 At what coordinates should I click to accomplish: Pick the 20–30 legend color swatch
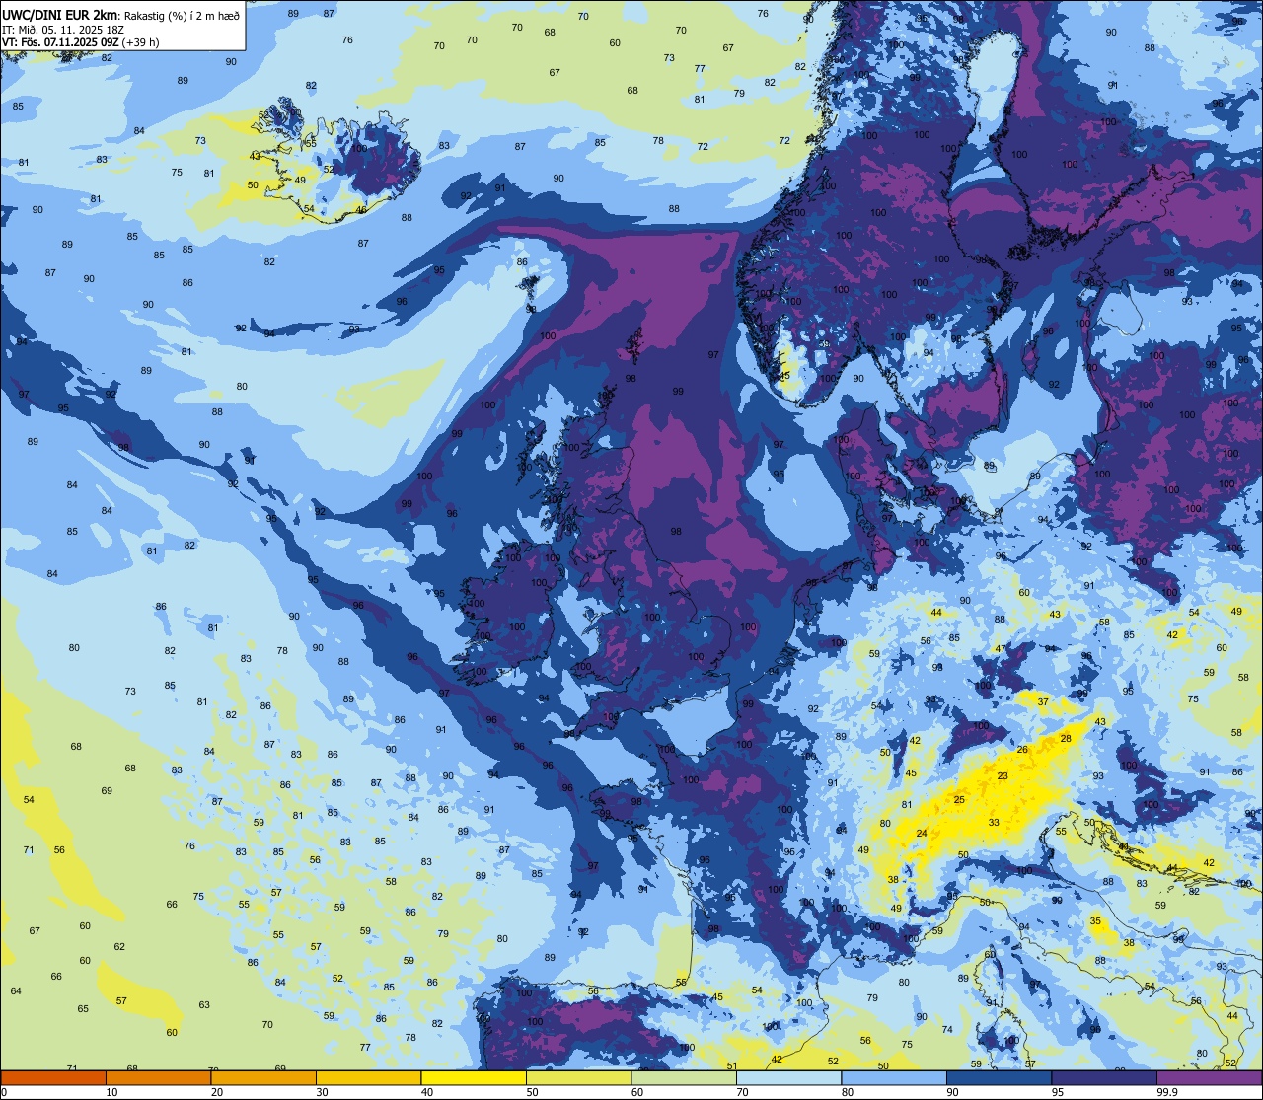pyautogui.click(x=263, y=1077)
